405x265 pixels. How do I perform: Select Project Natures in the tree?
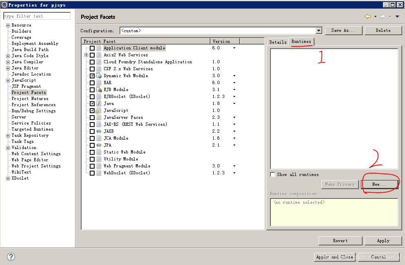[30, 98]
